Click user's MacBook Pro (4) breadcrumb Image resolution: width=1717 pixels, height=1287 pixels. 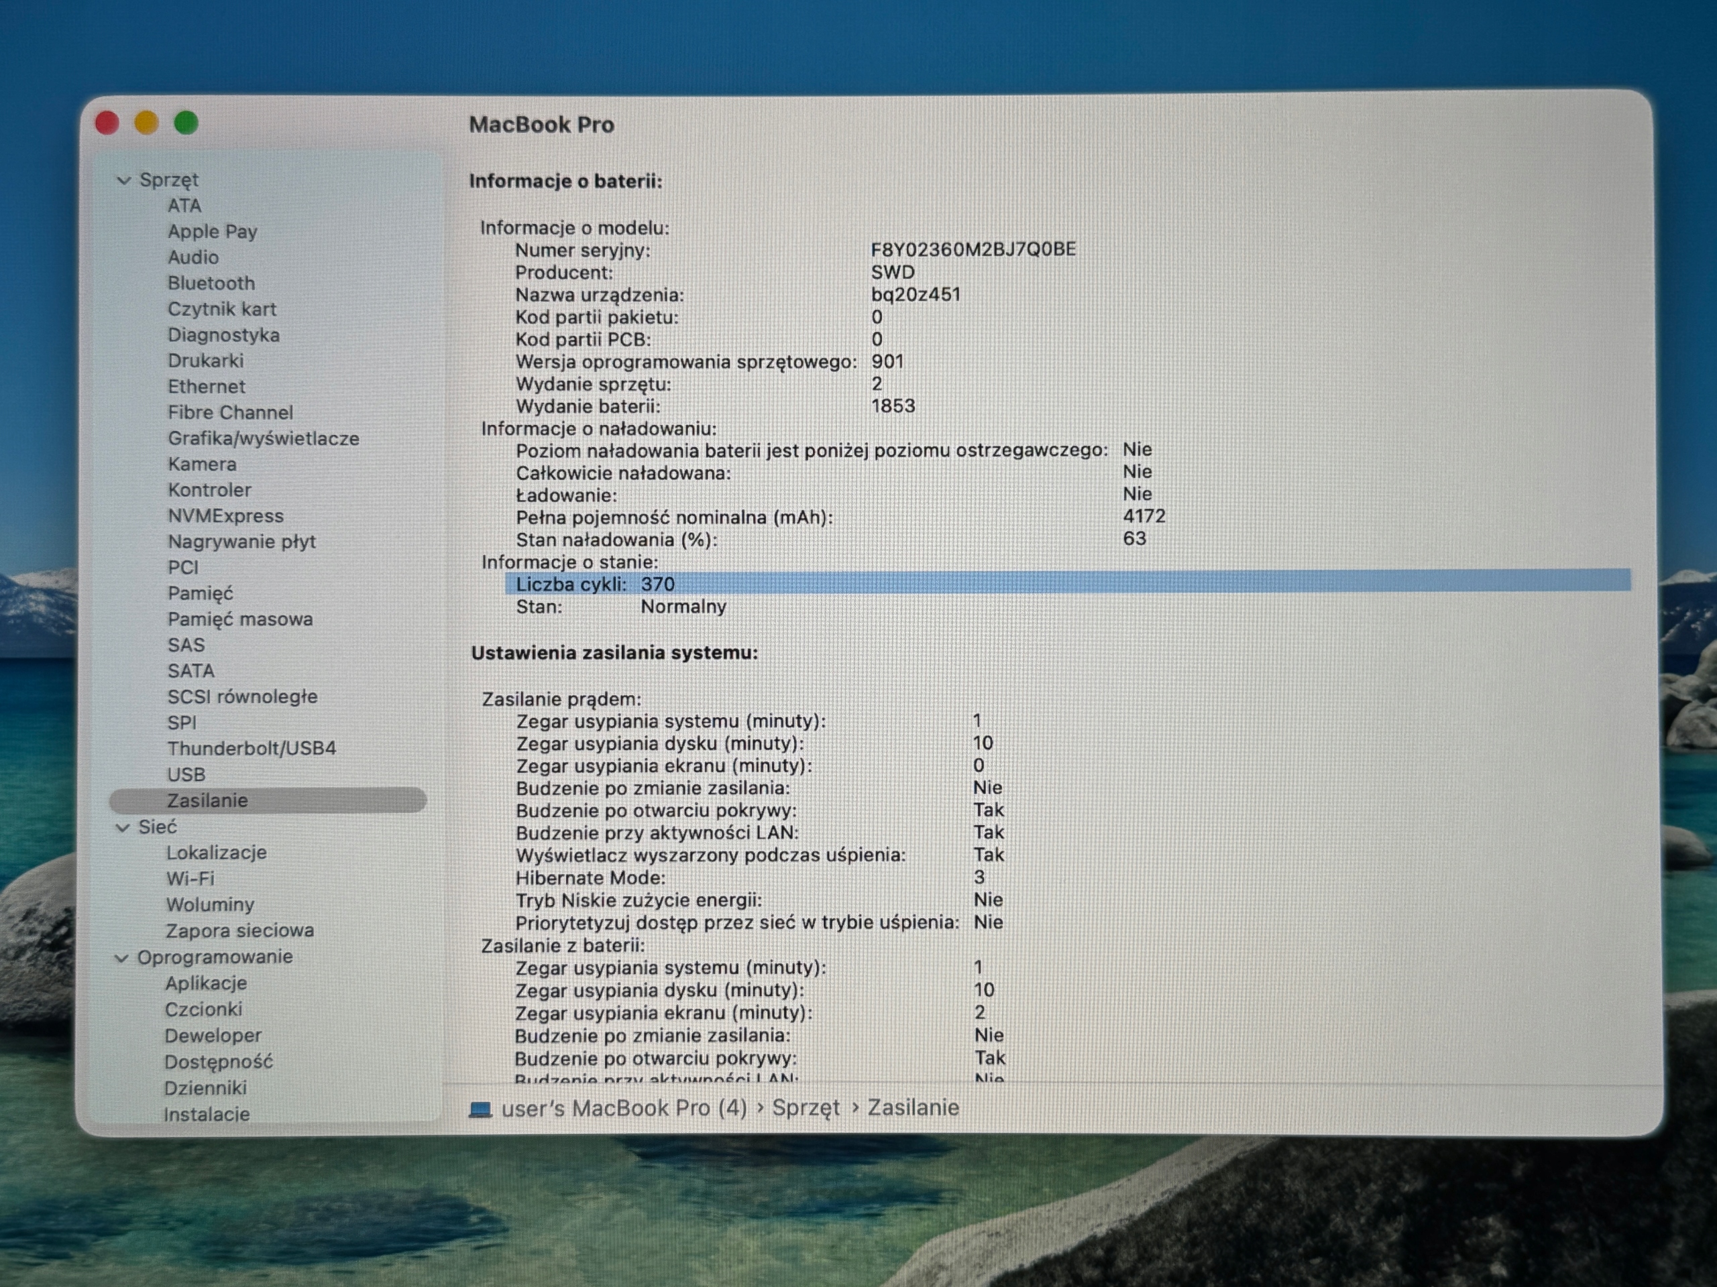coord(624,1109)
